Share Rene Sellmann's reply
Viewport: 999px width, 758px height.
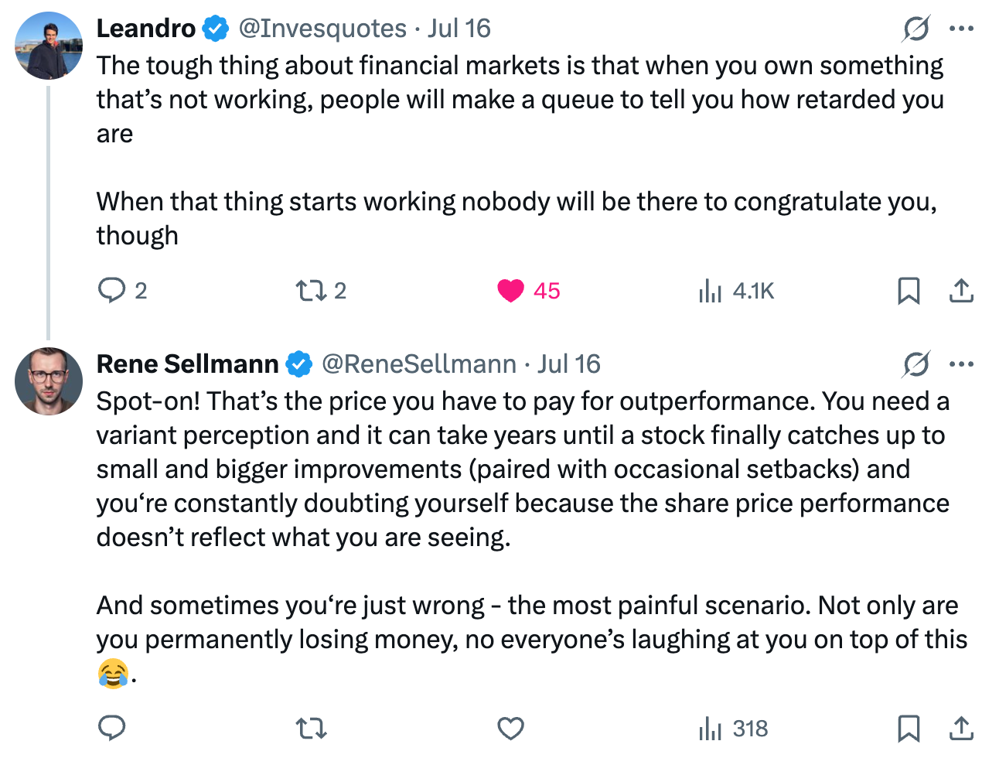coord(961,728)
